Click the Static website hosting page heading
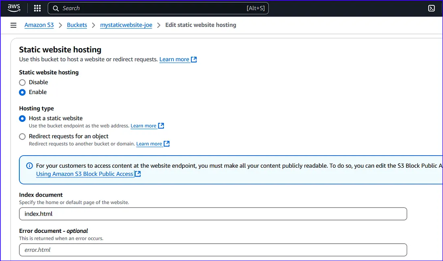 [60, 49]
